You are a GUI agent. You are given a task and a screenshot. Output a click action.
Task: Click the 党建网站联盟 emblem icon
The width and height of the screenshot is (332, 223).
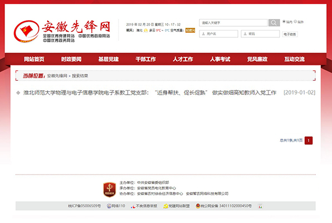(165, 206)
